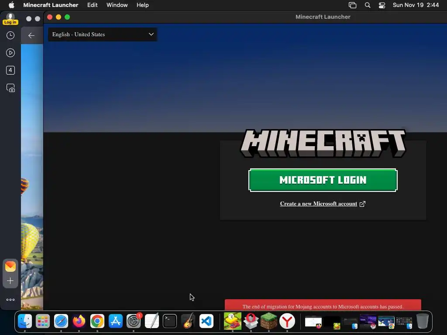Open the orange mail icon in sidebar

pos(10,267)
